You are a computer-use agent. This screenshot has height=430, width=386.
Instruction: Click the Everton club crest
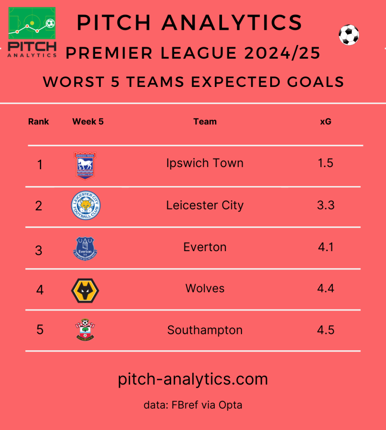[x=85, y=249]
